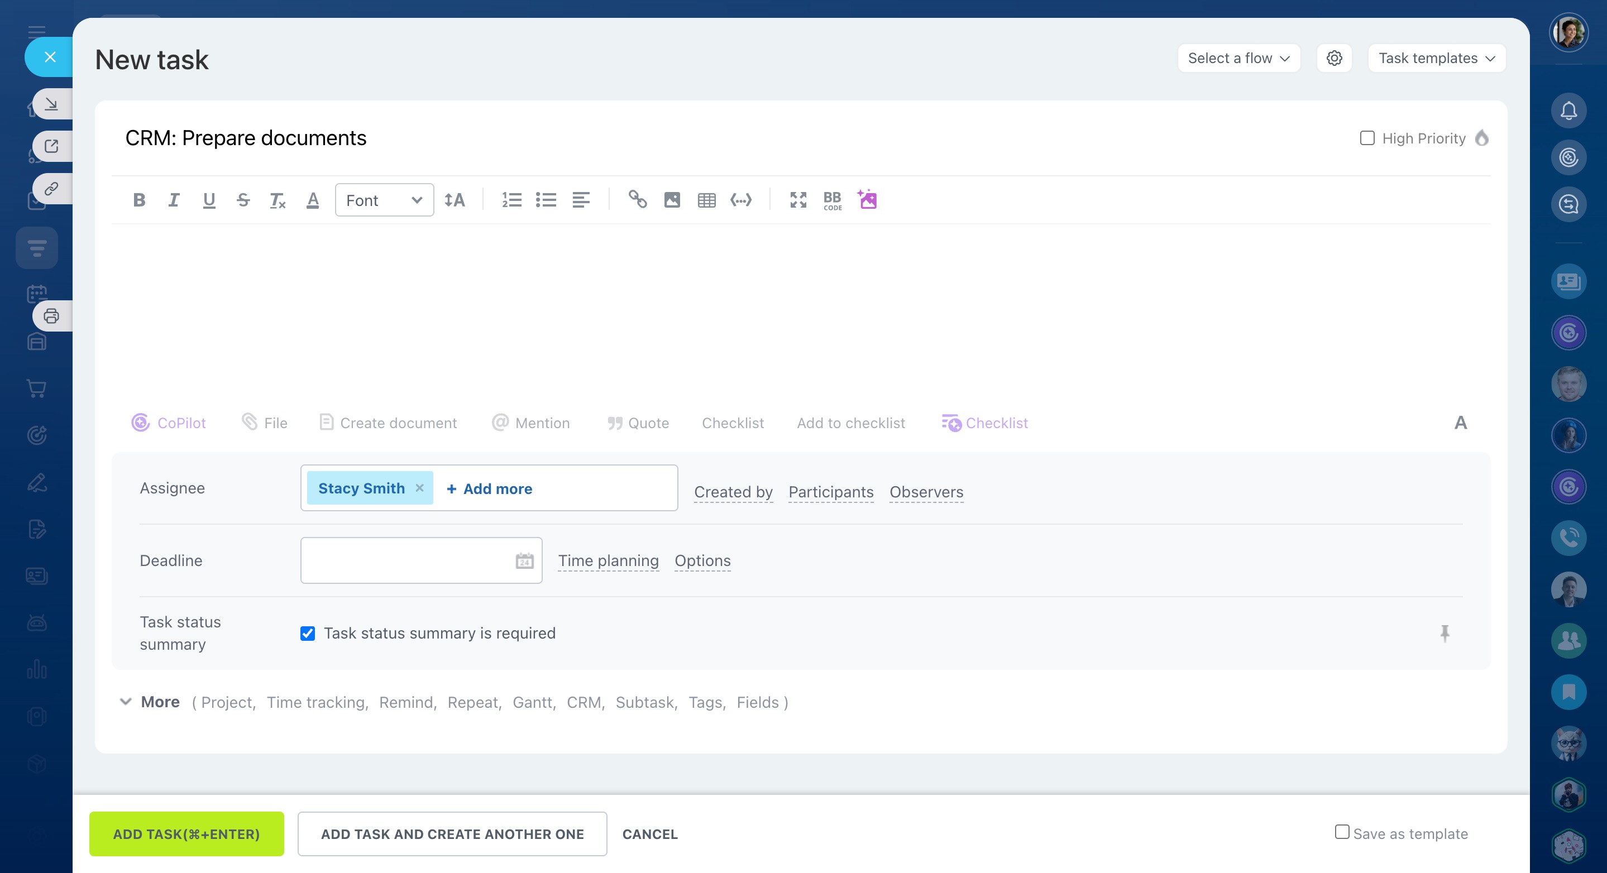Uncheck Task status summary is required
The height and width of the screenshot is (873, 1607).
[308, 634]
